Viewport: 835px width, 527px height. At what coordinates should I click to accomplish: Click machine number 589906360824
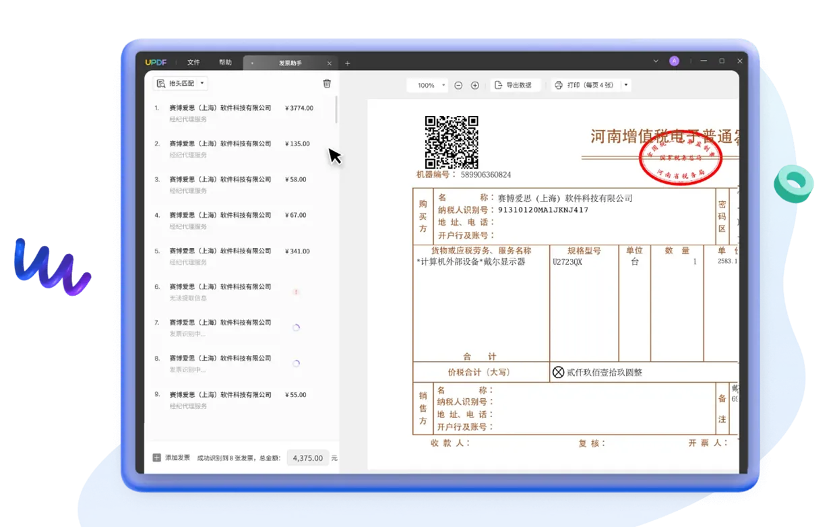coord(486,175)
